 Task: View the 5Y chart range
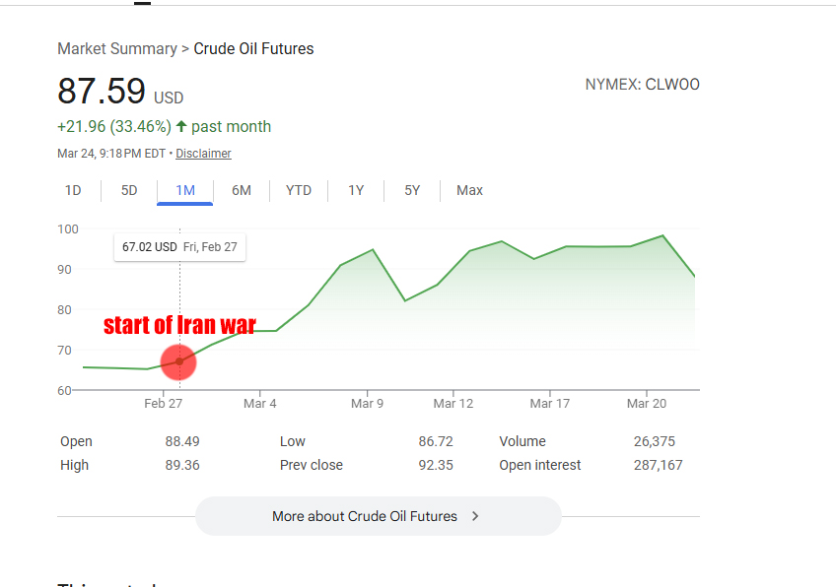(x=412, y=190)
